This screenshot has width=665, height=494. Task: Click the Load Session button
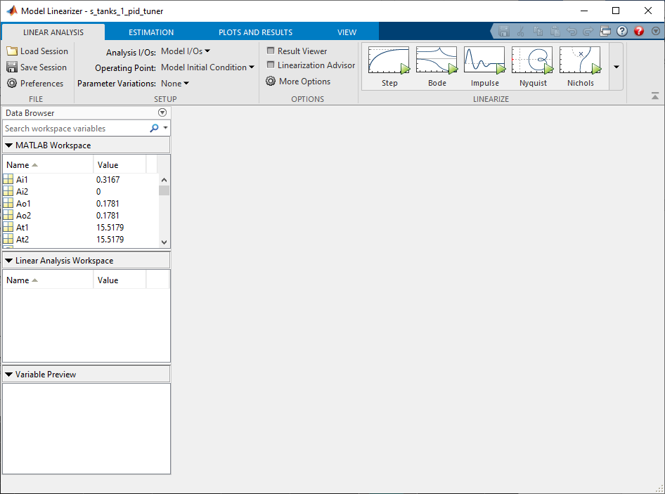[x=37, y=51]
